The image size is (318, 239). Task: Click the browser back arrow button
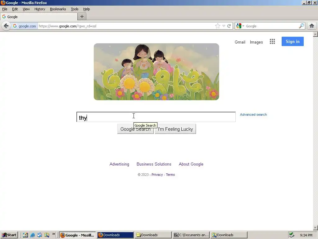(x=6, y=26)
